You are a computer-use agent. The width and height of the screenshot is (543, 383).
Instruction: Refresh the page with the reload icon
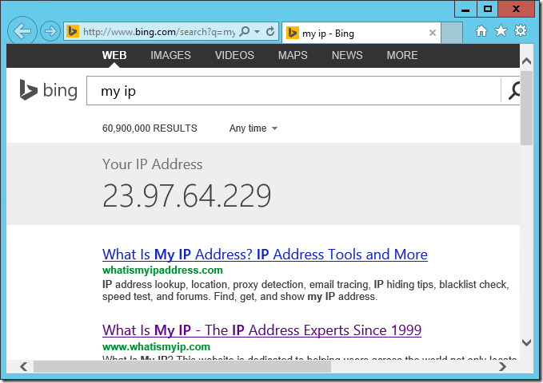pos(270,31)
